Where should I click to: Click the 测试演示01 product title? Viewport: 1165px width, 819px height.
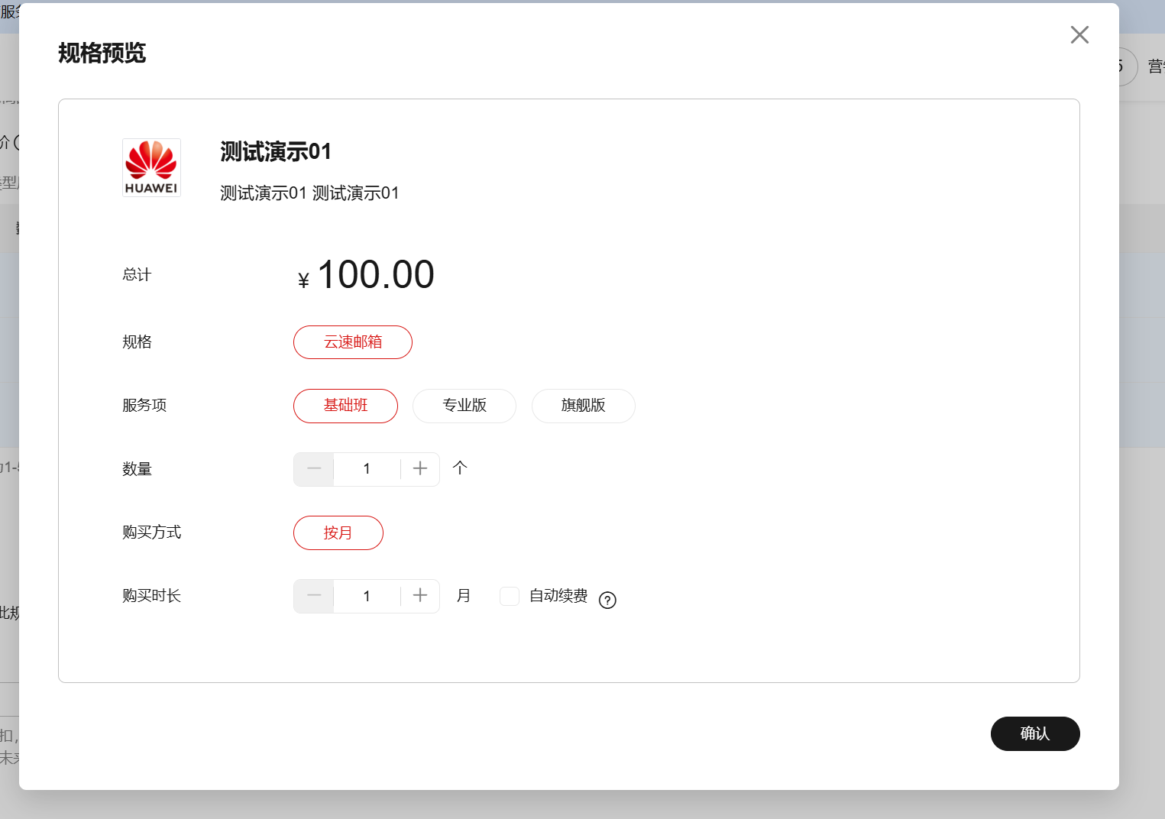(276, 151)
